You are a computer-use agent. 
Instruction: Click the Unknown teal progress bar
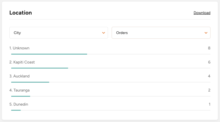[x=49, y=54]
